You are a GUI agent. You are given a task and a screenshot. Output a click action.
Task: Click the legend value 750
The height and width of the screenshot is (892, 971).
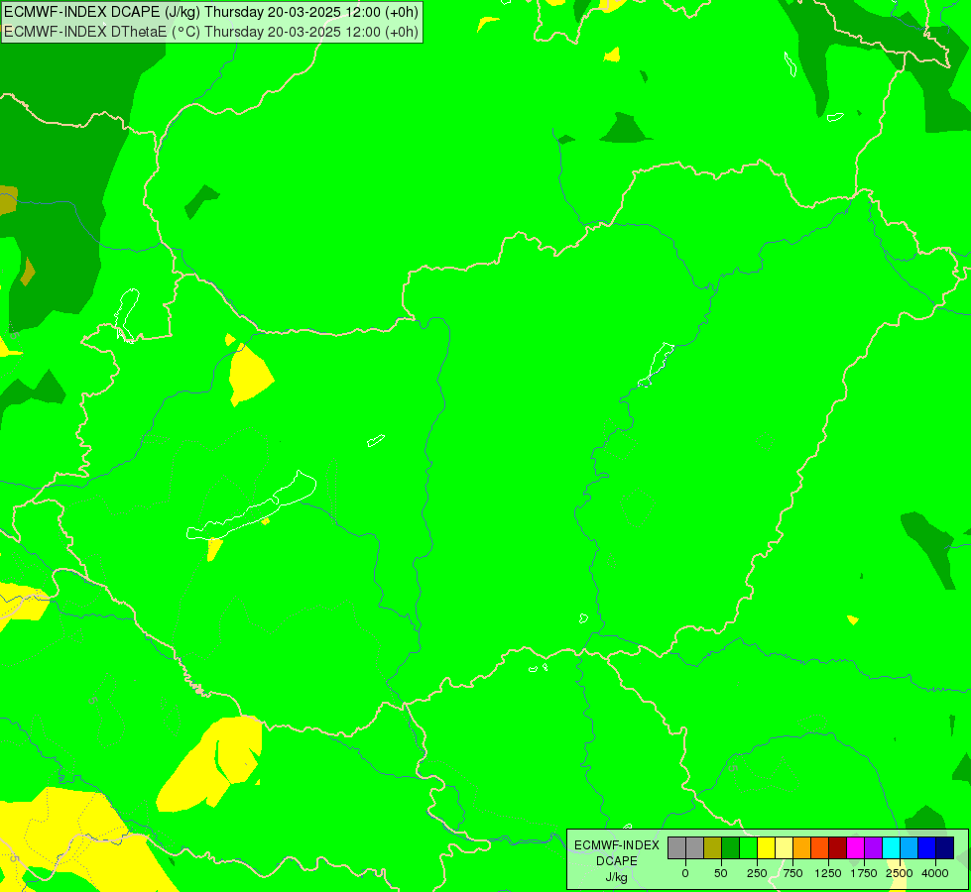coord(792,873)
